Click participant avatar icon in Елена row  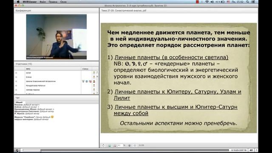(94, 77)
